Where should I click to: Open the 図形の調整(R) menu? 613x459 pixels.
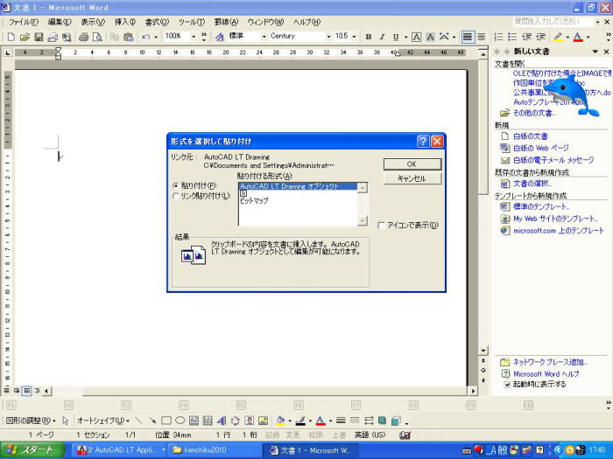(31, 421)
